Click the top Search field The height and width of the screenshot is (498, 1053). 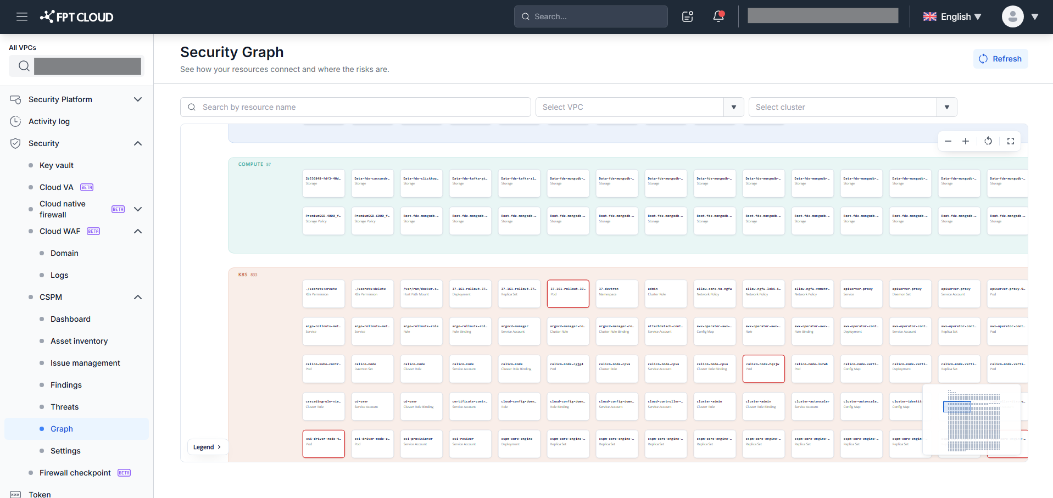(x=590, y=16)
